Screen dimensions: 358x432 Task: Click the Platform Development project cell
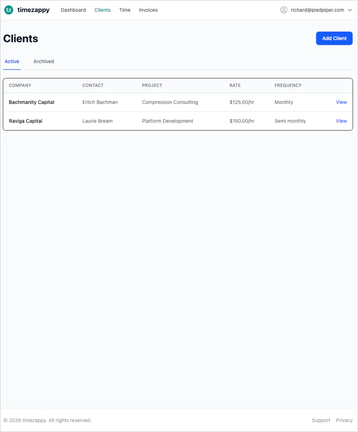click(x=168, y=121)
